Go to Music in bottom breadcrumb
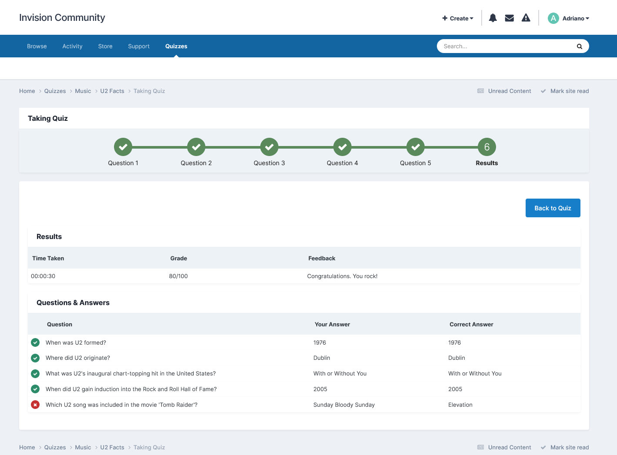The image size is (617, 455). click(83, 447)
